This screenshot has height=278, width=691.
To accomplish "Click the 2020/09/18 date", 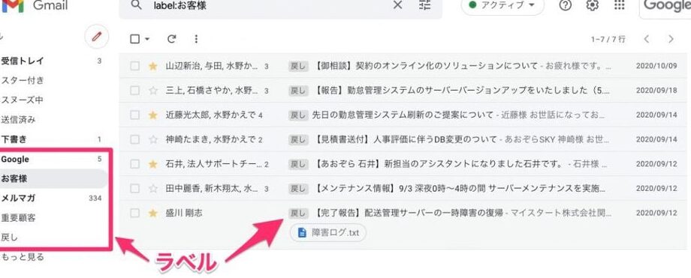I will (656, 91).
